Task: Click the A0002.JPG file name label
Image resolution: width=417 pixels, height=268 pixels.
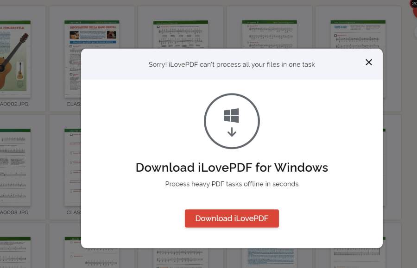Action: (14, 104)
